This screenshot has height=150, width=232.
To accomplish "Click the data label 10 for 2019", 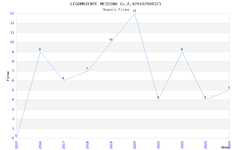I will coord(111,40).
